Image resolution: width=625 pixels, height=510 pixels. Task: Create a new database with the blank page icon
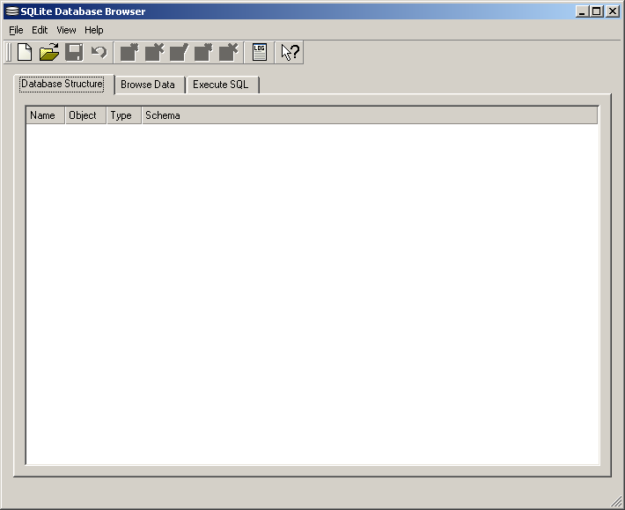[x=25, y=52]
